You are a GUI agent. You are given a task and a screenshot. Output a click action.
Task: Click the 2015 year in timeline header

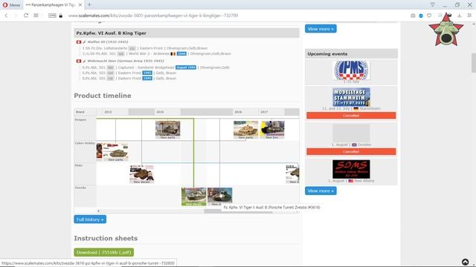point(160,112)
